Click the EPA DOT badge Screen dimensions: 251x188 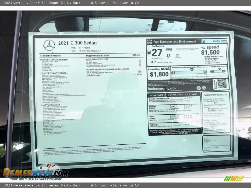tap(149, 42)
